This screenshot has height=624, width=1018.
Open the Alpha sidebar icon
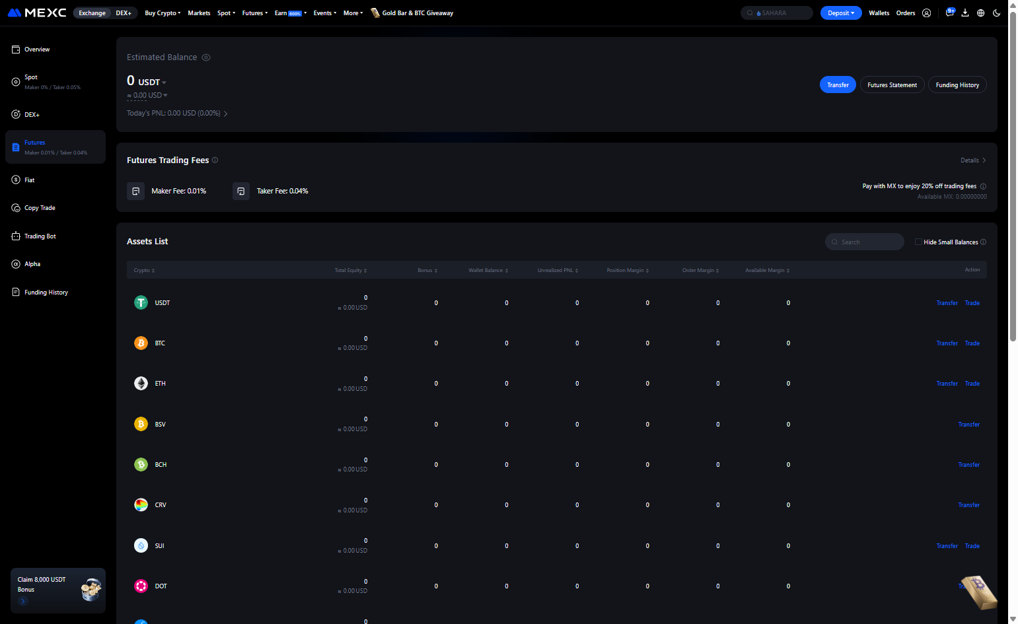tap(16, 264)
